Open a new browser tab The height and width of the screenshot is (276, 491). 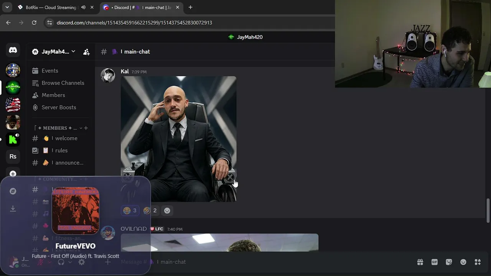click(x=190, y=7)
